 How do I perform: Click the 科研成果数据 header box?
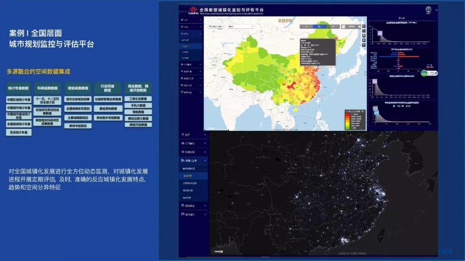47,88
